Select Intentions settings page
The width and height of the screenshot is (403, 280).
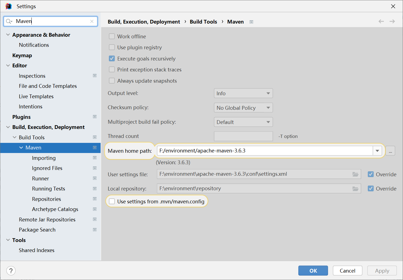coord(31,106)
